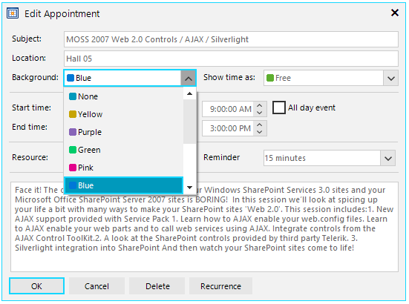409x304 pixels.
Task: Increase start time with the up spinner
Action: coord(260,105)
